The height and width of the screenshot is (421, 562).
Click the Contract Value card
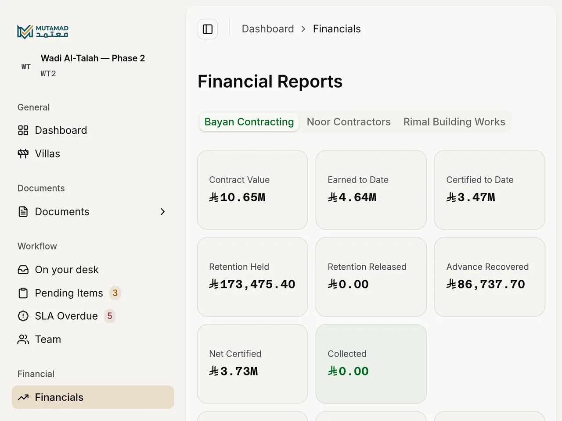tap(252, 190)
